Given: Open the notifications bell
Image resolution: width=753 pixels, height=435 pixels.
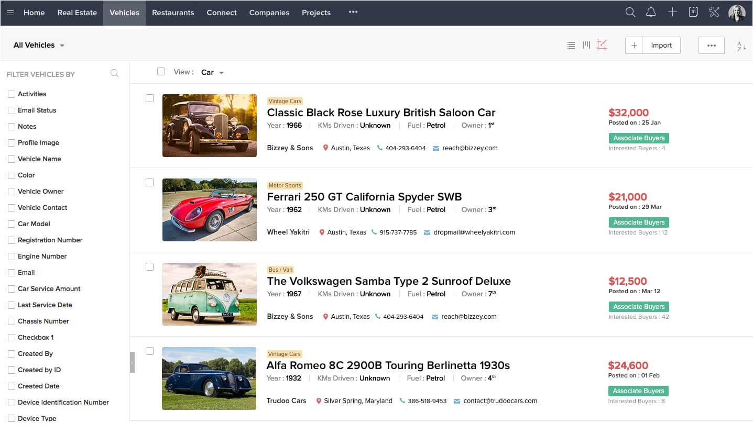Looking at the screenshot, I should 651,12.
